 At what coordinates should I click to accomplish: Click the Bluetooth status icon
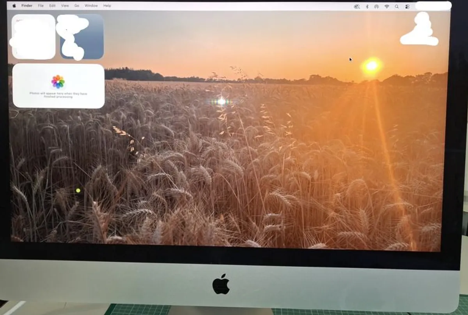point(367,6)
